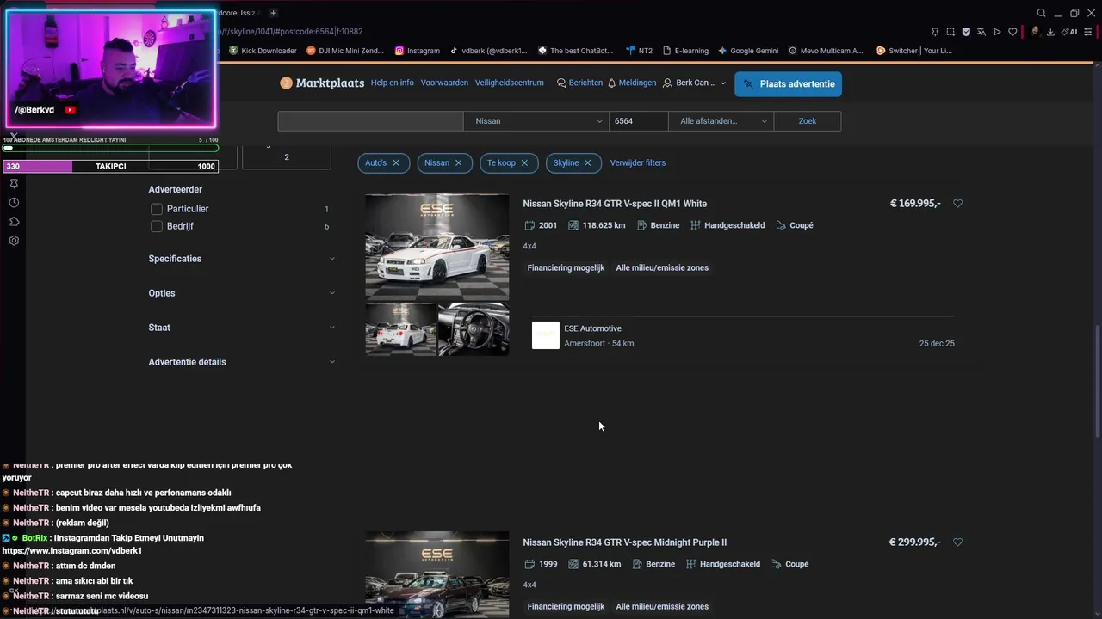The width and height of the screenshot is (1102, 619).
Task: Open the Berk Can account dropdown
Action: click(695, 83)
